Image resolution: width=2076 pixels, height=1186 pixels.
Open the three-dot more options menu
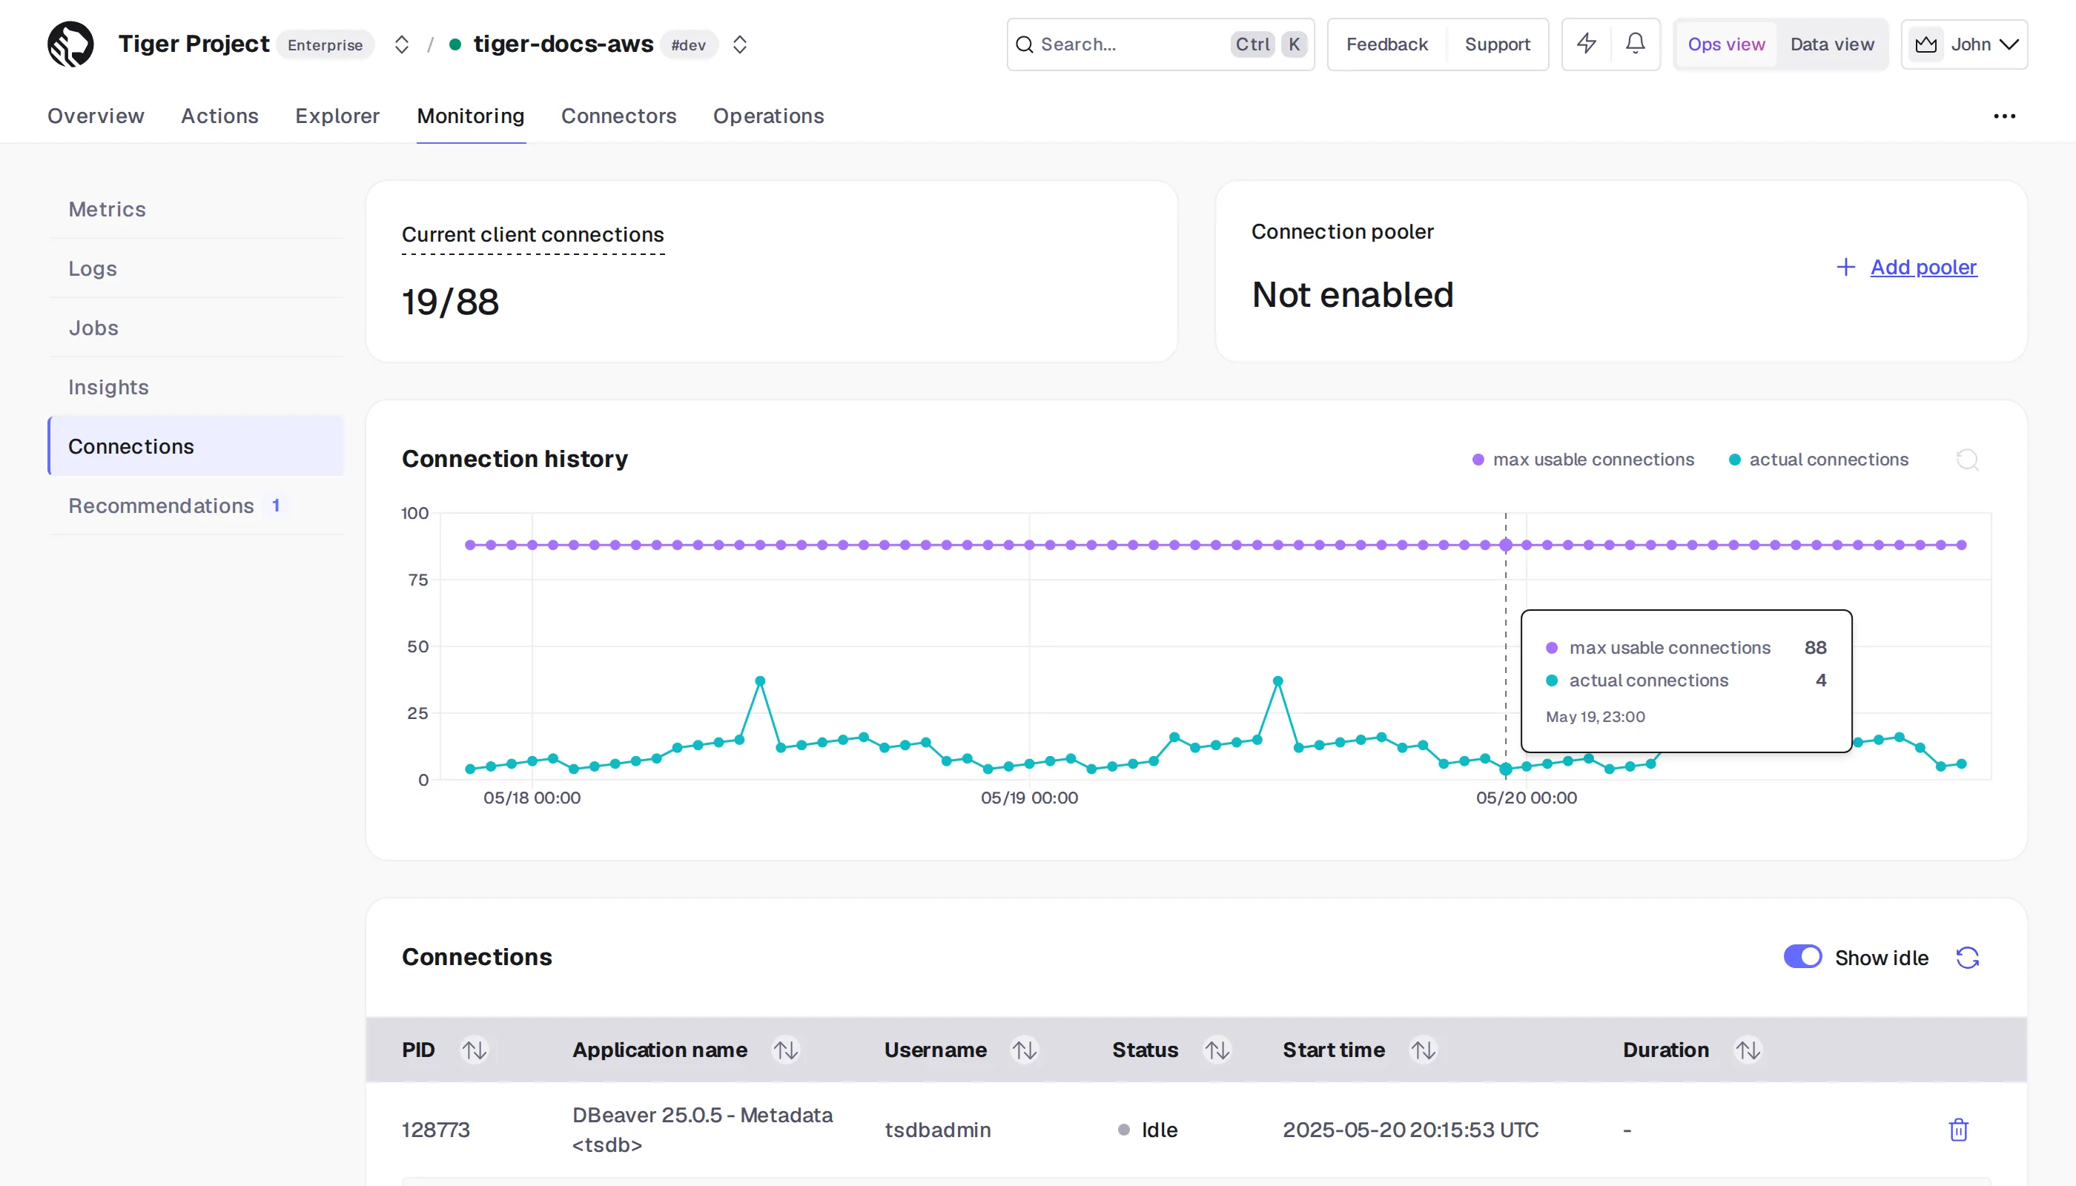click(x=2004, y=116)
